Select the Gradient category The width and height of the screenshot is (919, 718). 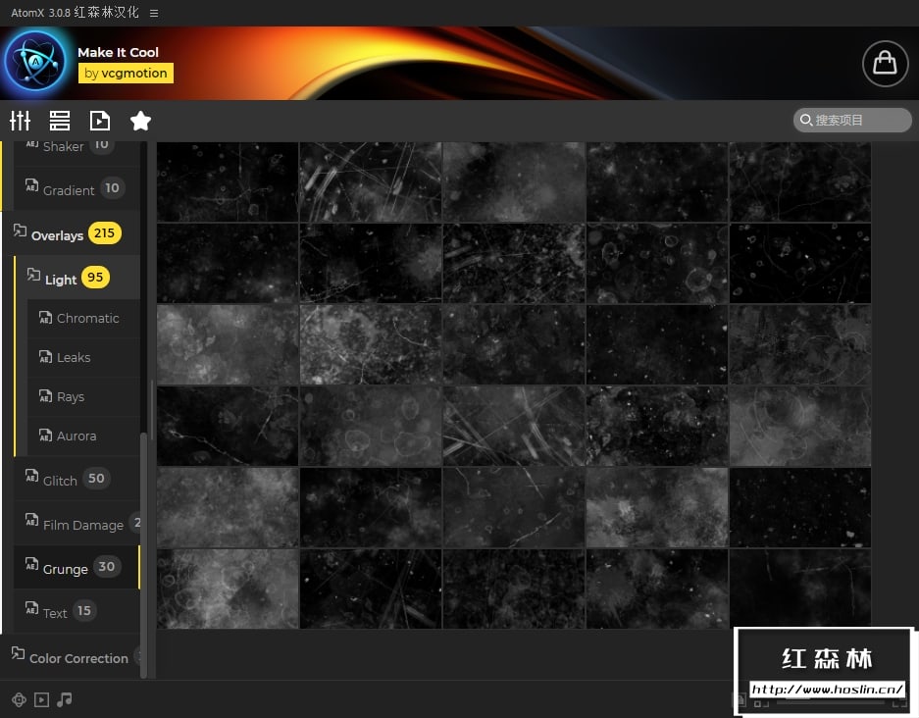point(77,188)
